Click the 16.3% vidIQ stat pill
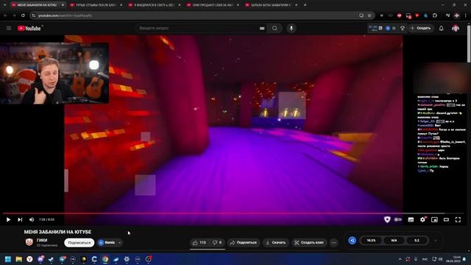 coord(371,241)
